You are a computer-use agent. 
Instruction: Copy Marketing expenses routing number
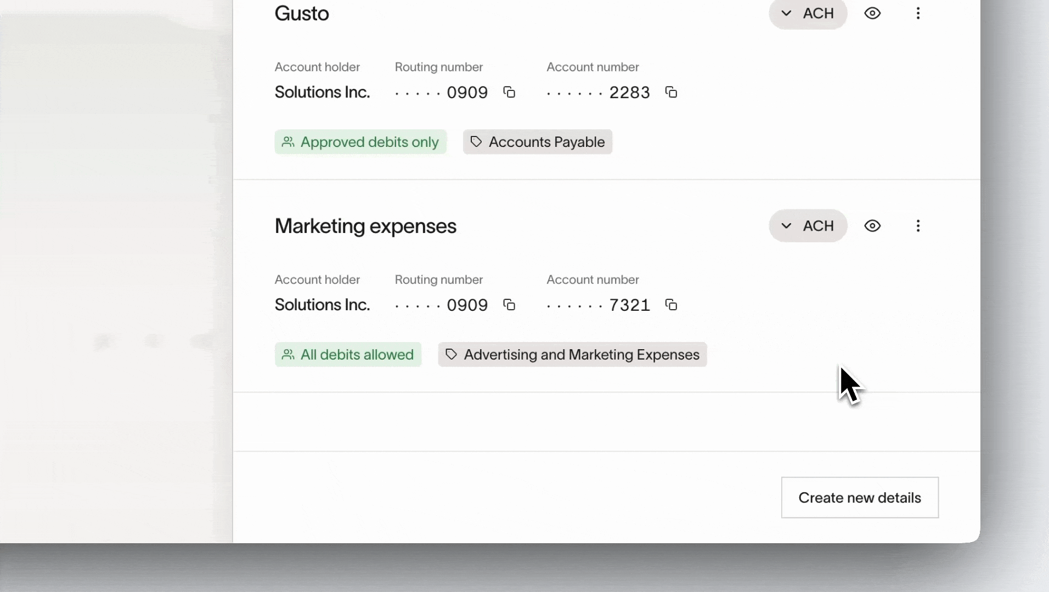[509, 305]
